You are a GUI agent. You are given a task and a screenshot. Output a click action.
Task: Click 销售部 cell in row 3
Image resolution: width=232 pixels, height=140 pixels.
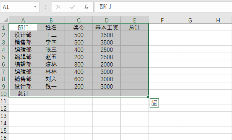(23, 42)
